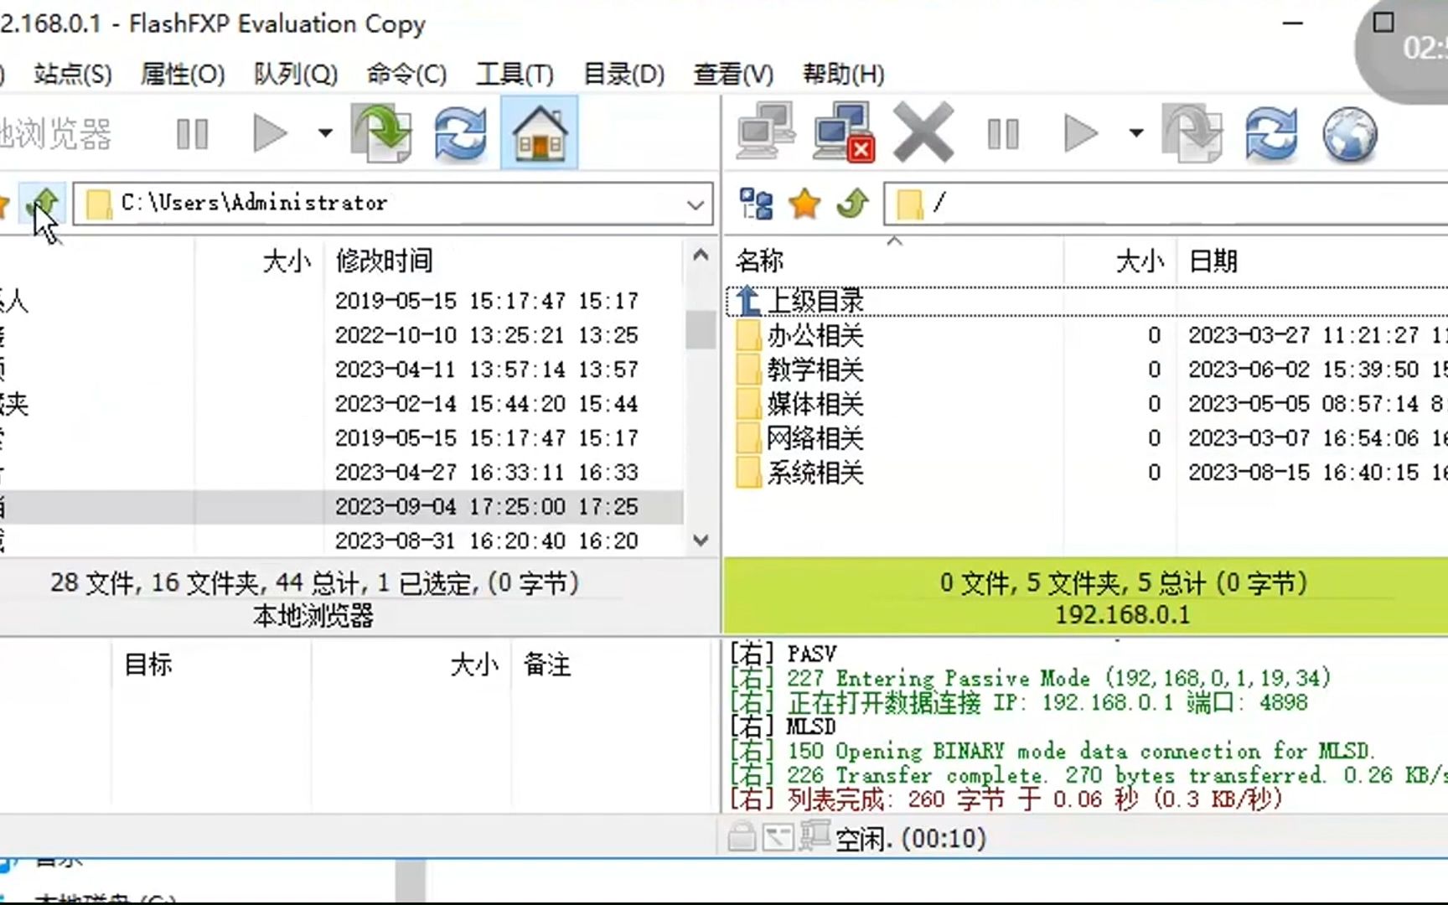Open the 工具(T) menu
1448x905 pixels.
(x=514, y=75)
